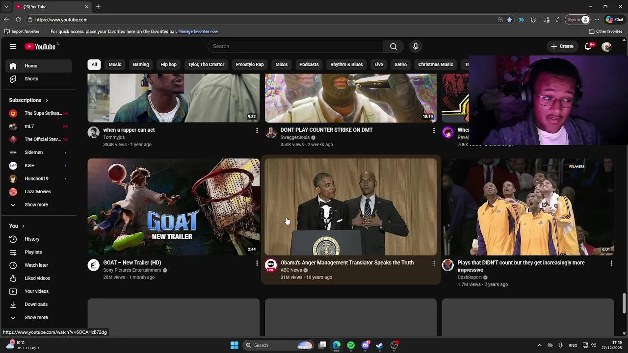
Task: Toggle favorite star in address bar
Action: coord(510,20)
